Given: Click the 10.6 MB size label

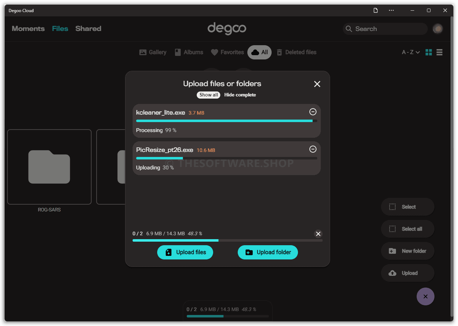Looking at the screenshot, I should click(x=206, y=150).
